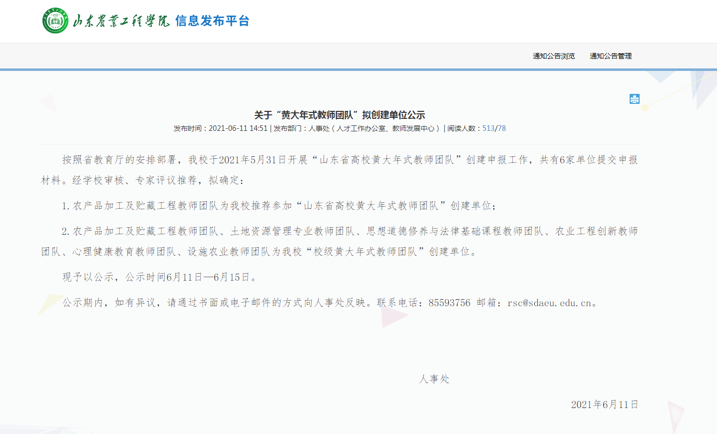This screenshot has width=717, height=434.
Task: Click the contact phone number 85593756
Action: (449, 303)
